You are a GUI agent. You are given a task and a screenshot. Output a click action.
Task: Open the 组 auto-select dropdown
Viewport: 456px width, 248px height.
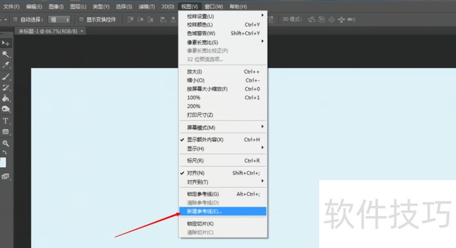[x=59, y=19]
